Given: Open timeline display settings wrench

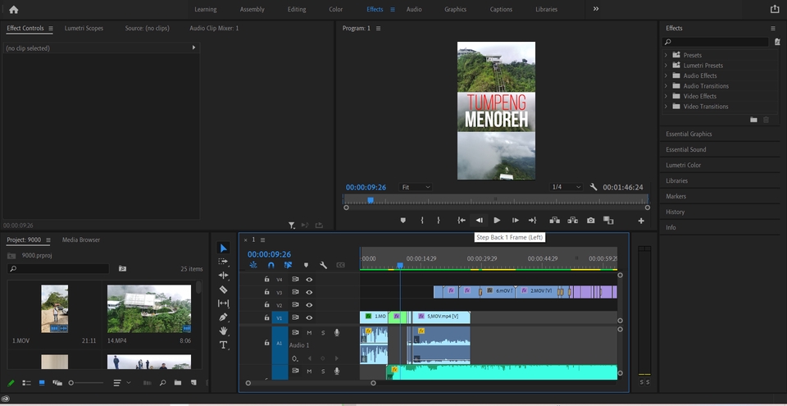Looking at the screenshot, I should pyautogui.click(x=323, y=265).
